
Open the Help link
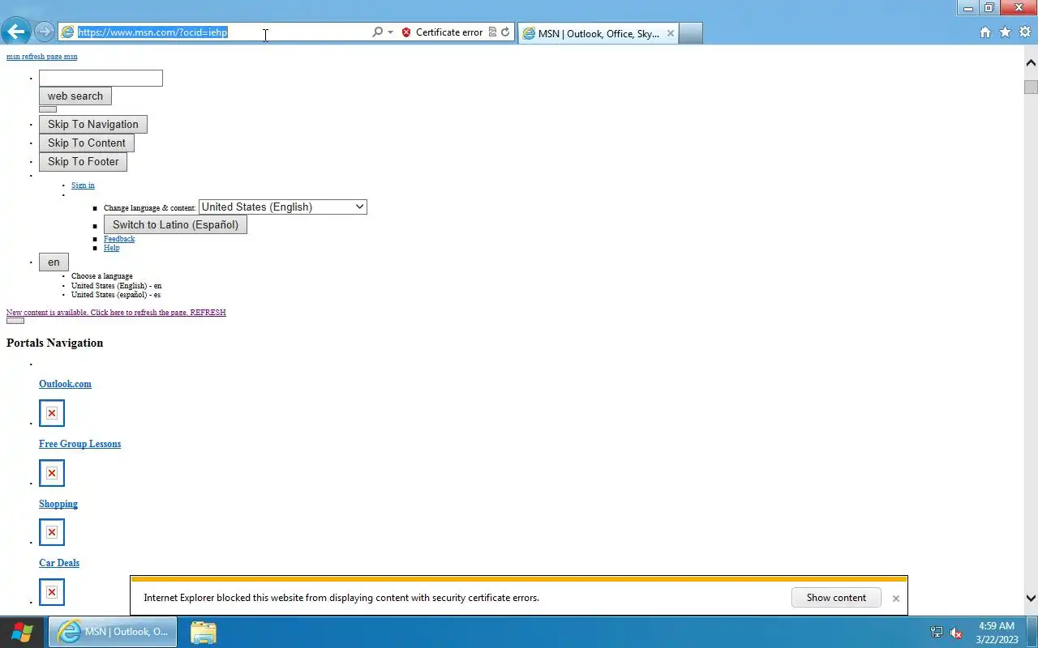(x=111, y=248)
